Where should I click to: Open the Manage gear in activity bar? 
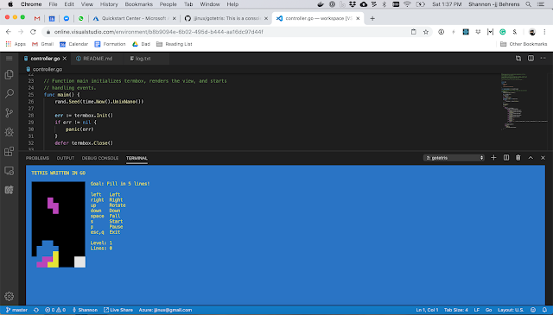click(x=10, y=296)
